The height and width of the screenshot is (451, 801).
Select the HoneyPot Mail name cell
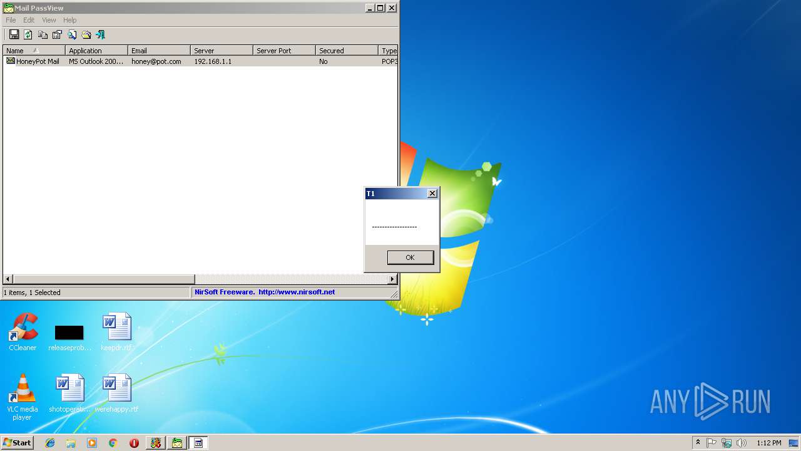click(x=38, y=61)
